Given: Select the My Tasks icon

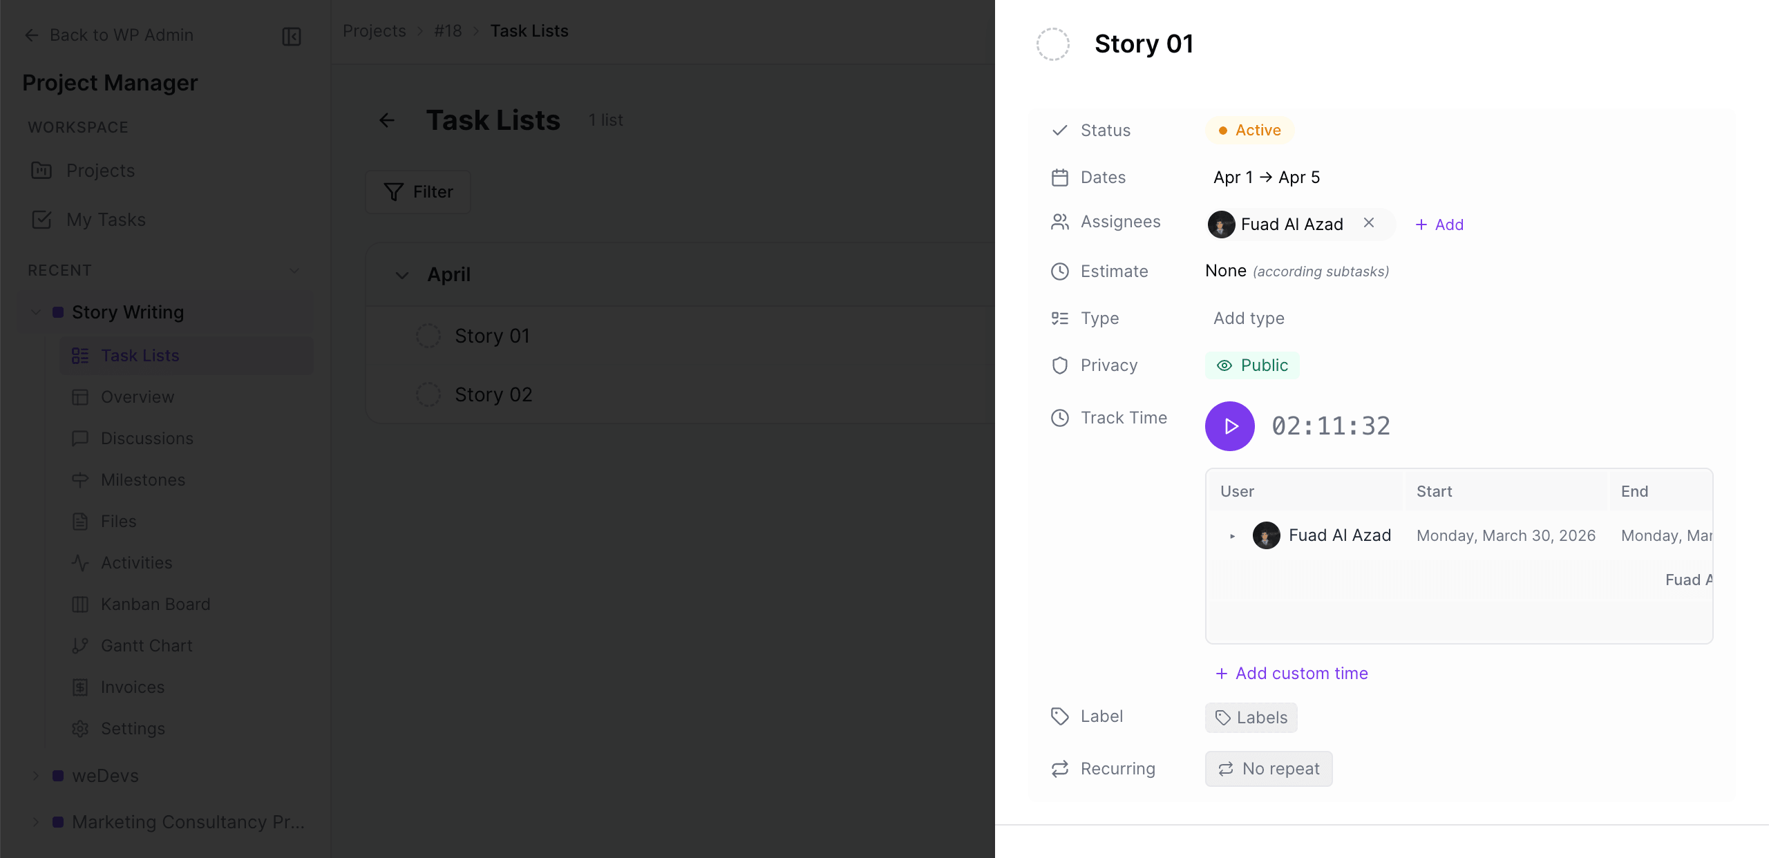Looking at the screenshot, I should click(x=42, y=220).
